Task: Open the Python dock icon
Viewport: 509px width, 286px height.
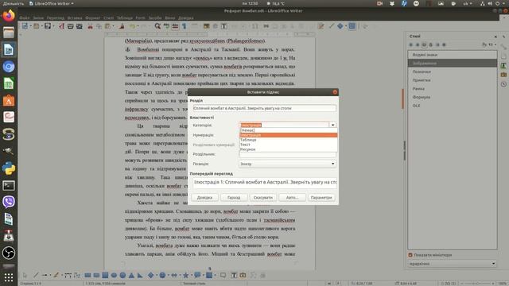Action: point(9,168)
